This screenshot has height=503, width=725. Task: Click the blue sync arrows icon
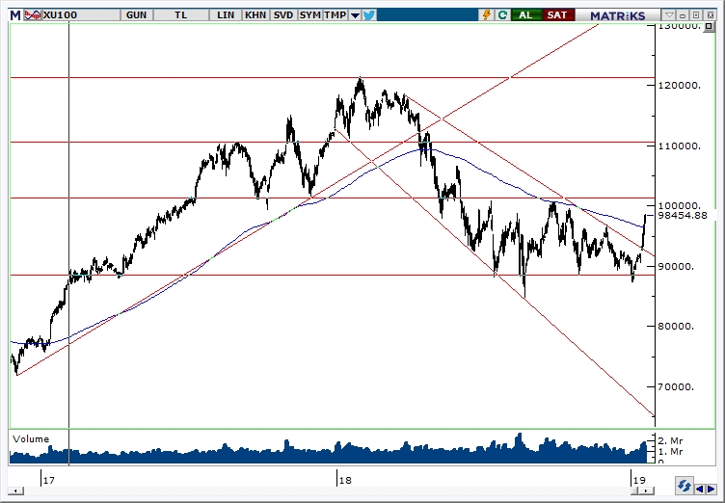(x=684, y=487)
